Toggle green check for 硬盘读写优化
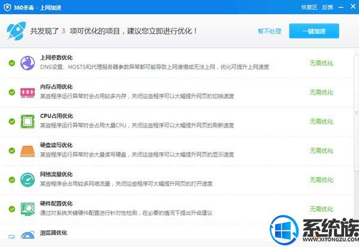 coord(12,151)
